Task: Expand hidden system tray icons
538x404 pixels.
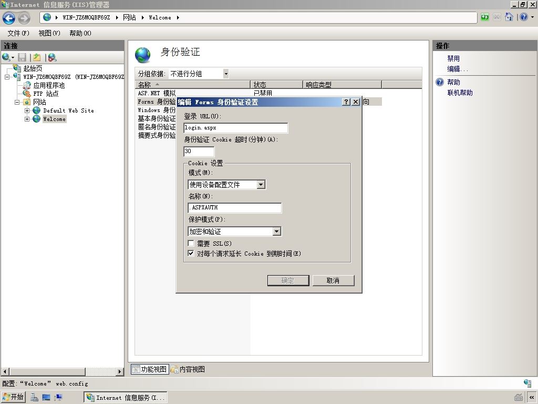Action: pyautogui.click(x=532, y=398)
